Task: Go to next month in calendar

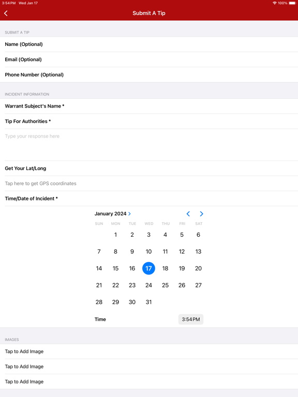Action: pyautogui.click(x=201, y=214)
